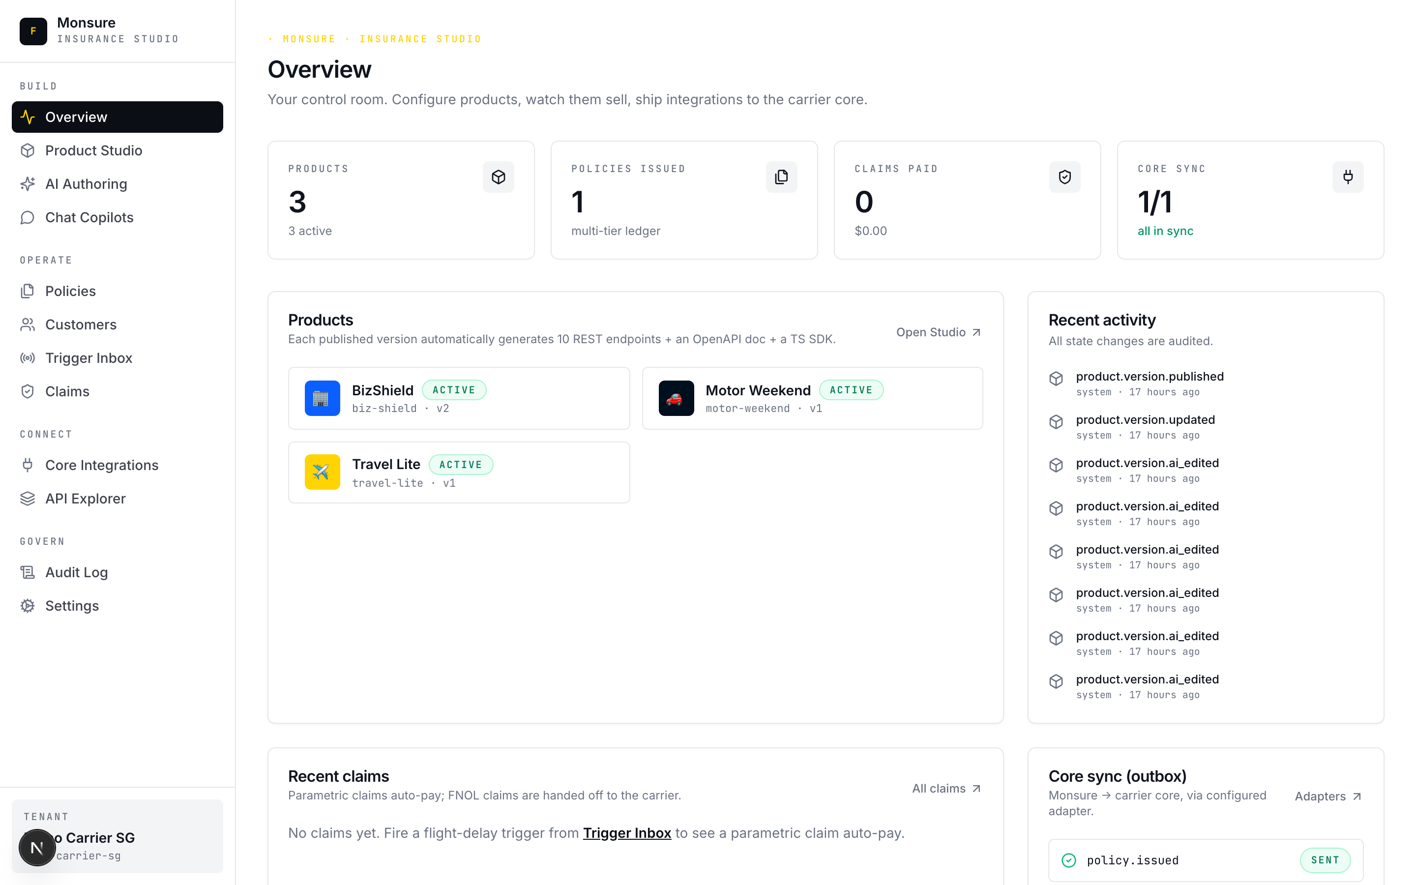Click the Core Sync plug icon on stats card
The image size is (1416, 885).
click(1348, 177)
